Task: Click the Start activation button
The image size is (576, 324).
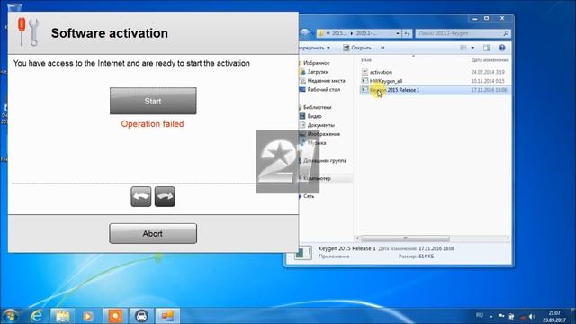Action: (153, 101)
